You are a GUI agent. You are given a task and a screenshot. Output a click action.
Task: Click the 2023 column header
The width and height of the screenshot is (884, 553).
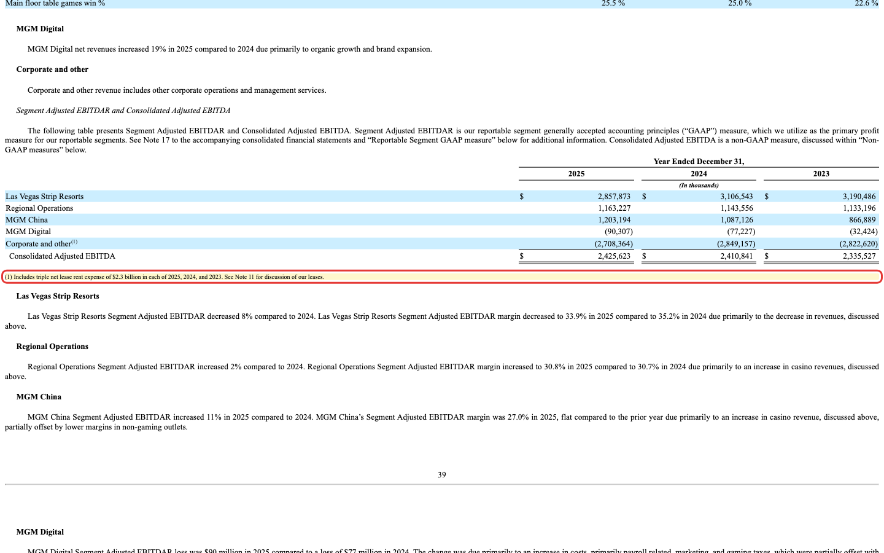(821, 174)
